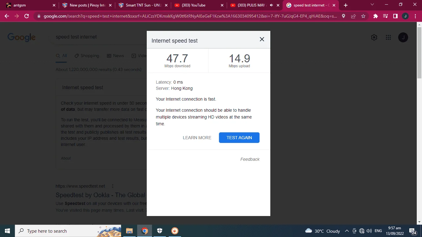The height and width of the screenshot is (237, 422).
Task: Close the Smart TNT Sun tab
Action: point(166,5)
